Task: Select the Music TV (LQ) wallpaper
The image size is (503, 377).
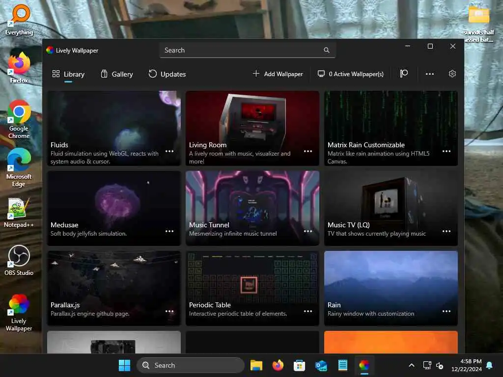Action: coord(391,208)
